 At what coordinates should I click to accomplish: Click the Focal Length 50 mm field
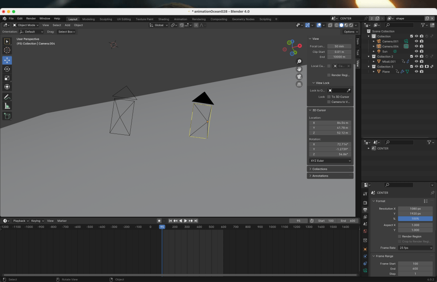[339, 46]
